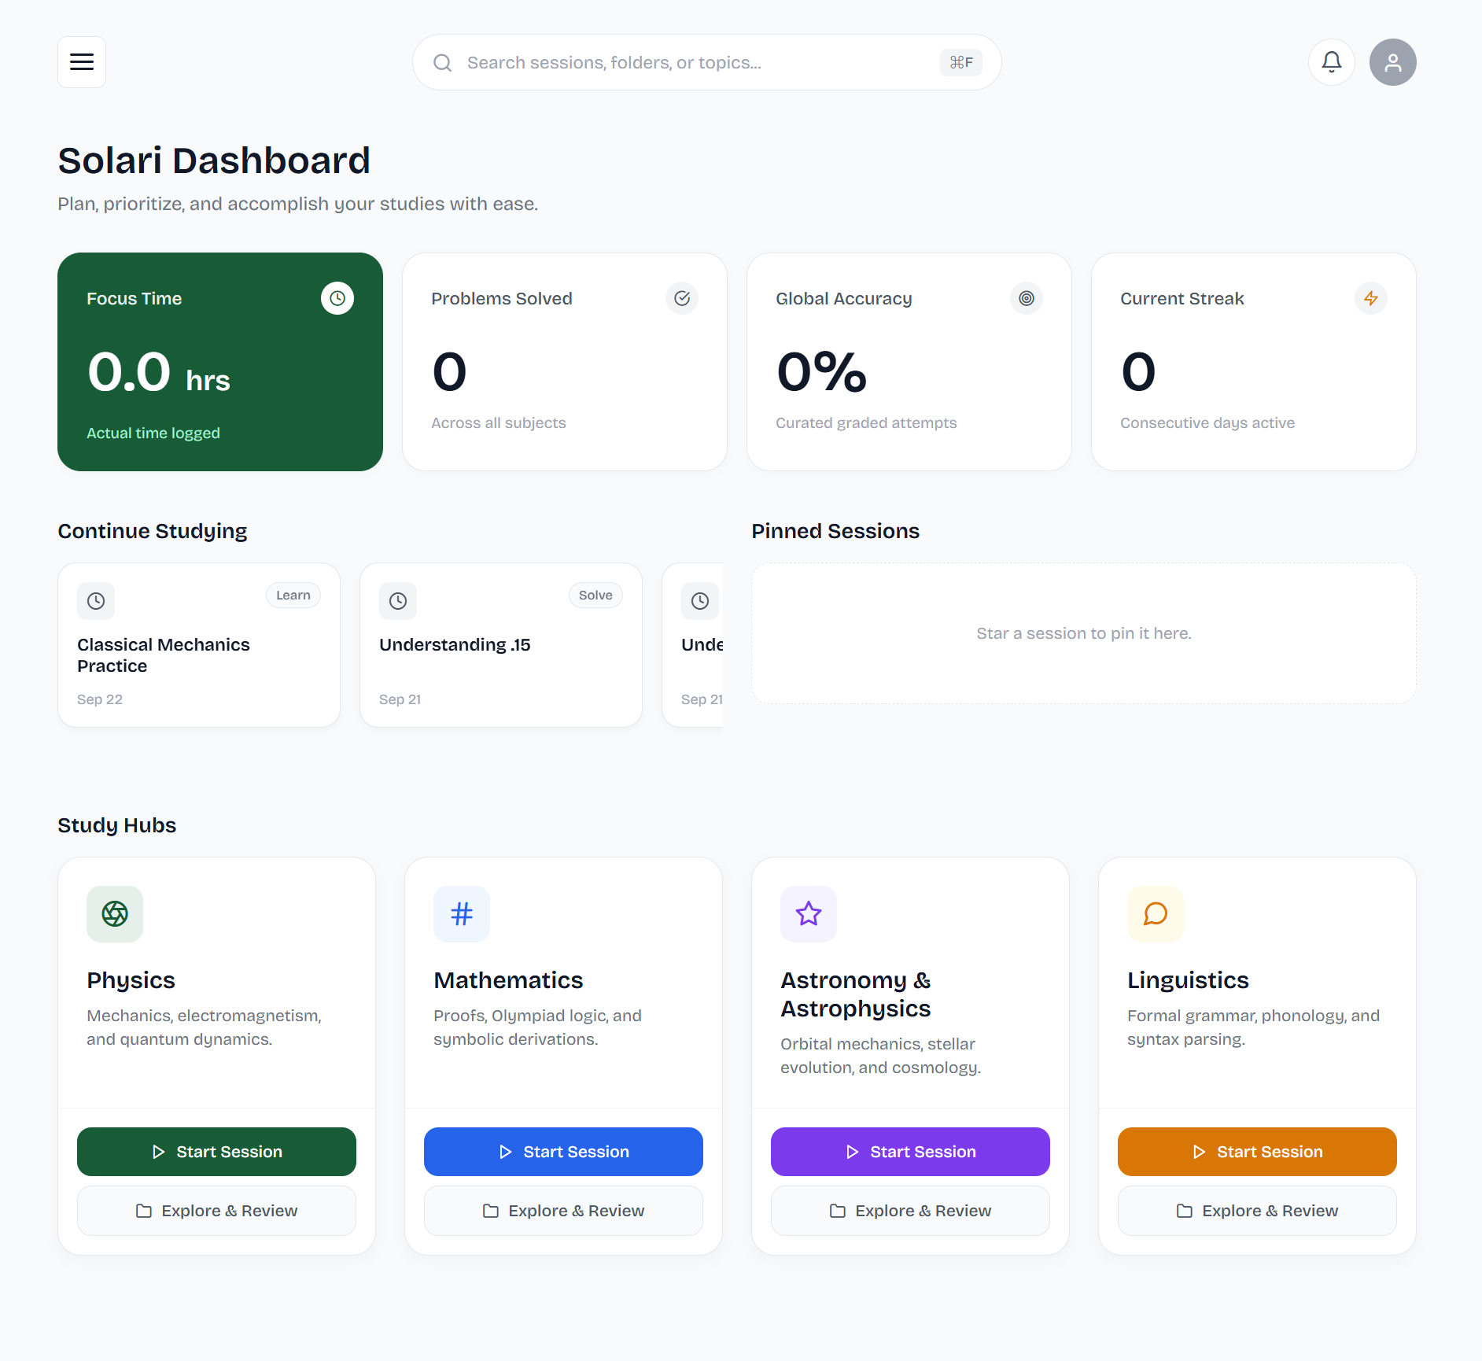Open the hamburger menu
Image resolution: width=1482 pixels, height=1361 pixels.
click(82, 62)
